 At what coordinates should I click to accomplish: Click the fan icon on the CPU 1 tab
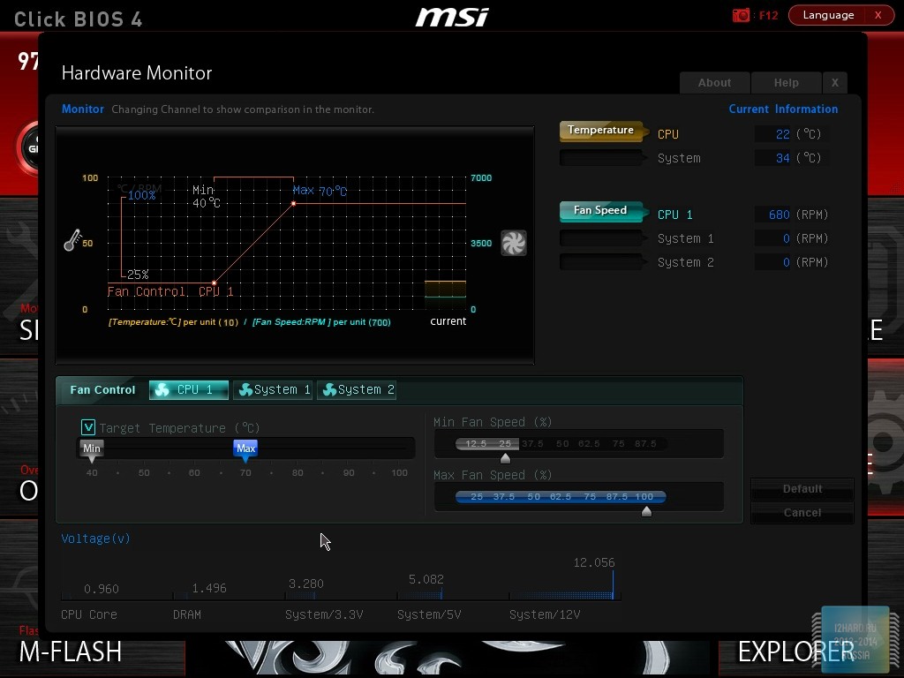tap(162, 389)
